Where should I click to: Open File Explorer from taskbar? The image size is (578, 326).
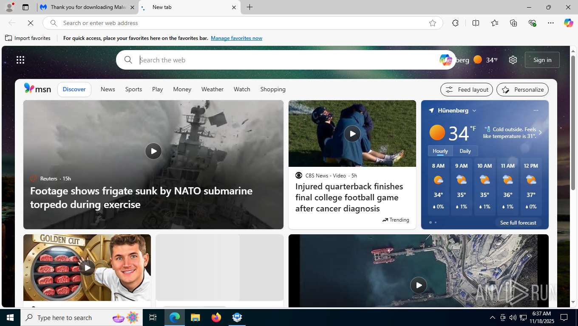click(195, 318)
